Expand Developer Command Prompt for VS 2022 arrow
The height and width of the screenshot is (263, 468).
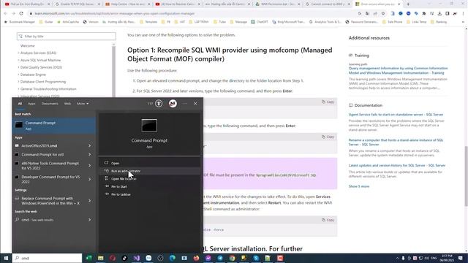pyautogui.click(x=89, y=179)
